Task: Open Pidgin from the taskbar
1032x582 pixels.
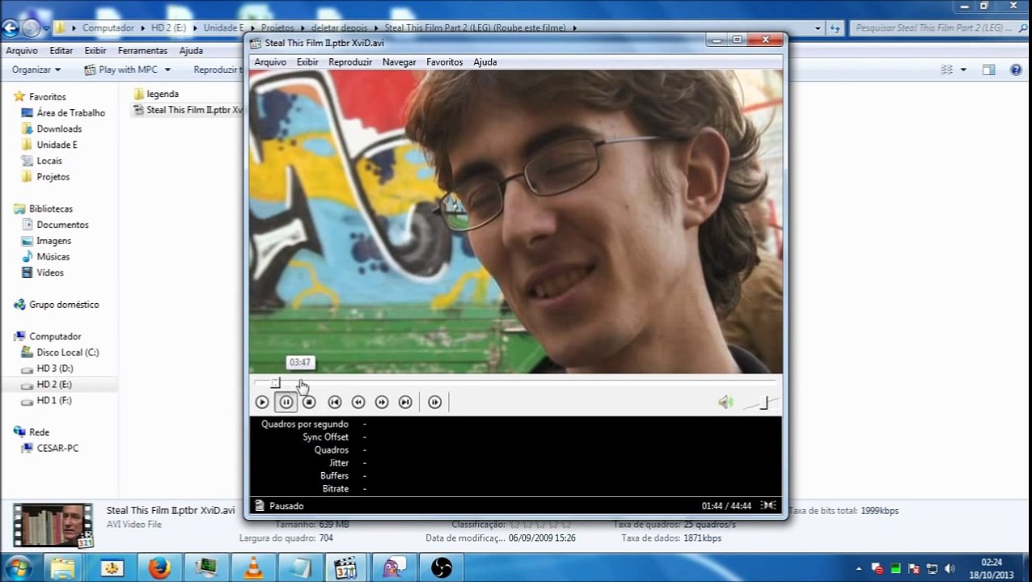Action: 394,568
